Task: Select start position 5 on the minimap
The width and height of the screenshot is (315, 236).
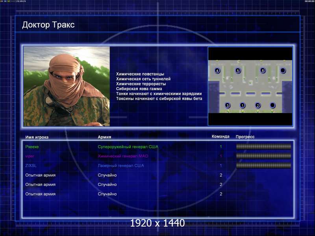Action: click(238, 70)
